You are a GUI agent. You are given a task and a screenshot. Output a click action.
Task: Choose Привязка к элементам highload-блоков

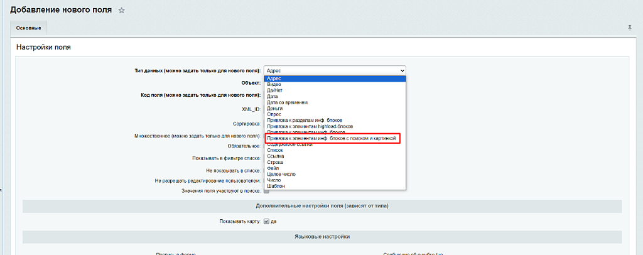[310, 126]
